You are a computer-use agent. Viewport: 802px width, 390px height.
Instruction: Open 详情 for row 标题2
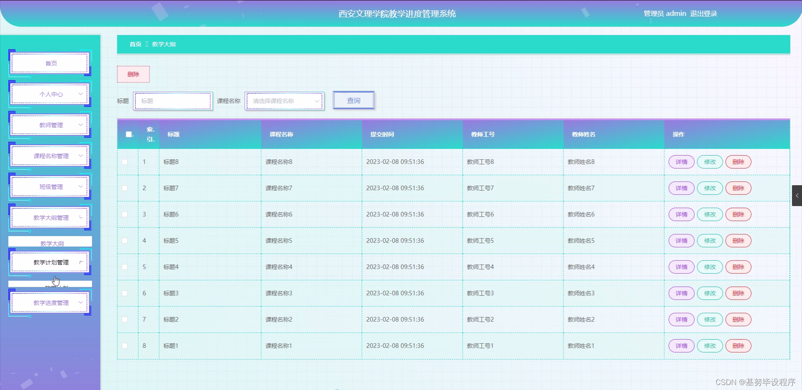tap(681, 320)
